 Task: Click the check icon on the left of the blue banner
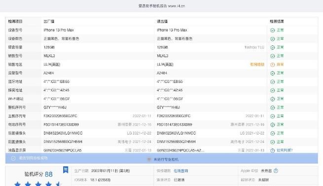[13, 158]
